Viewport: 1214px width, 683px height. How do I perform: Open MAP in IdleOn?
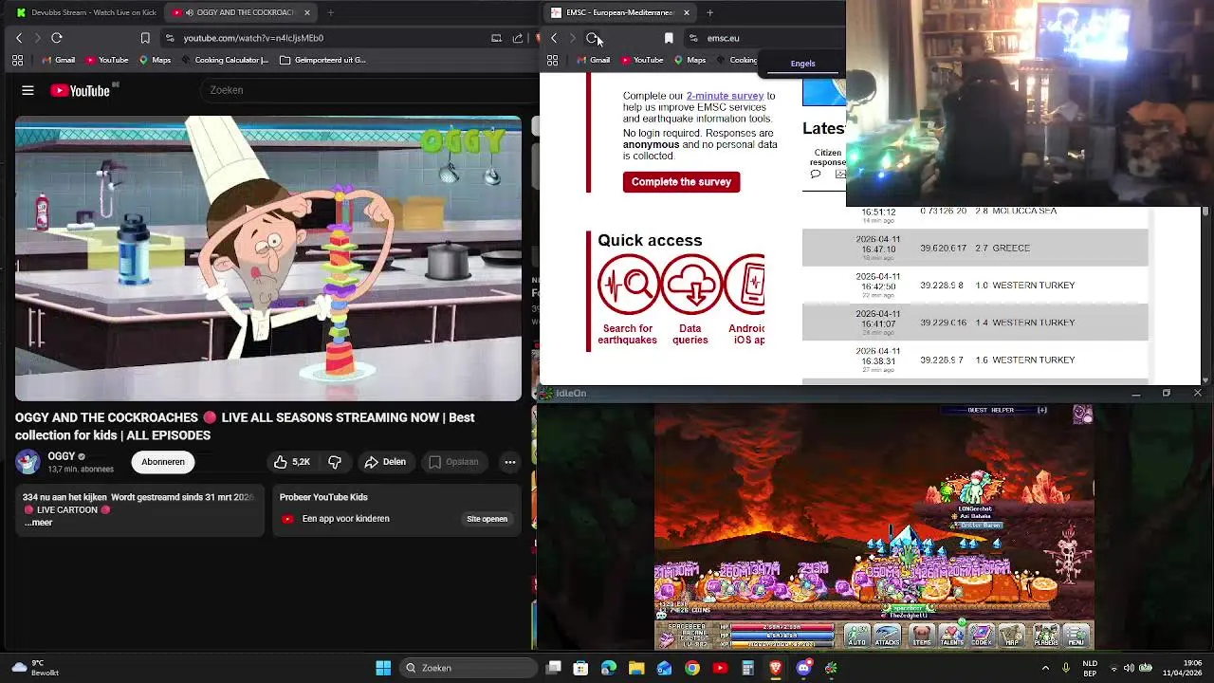1013,636
